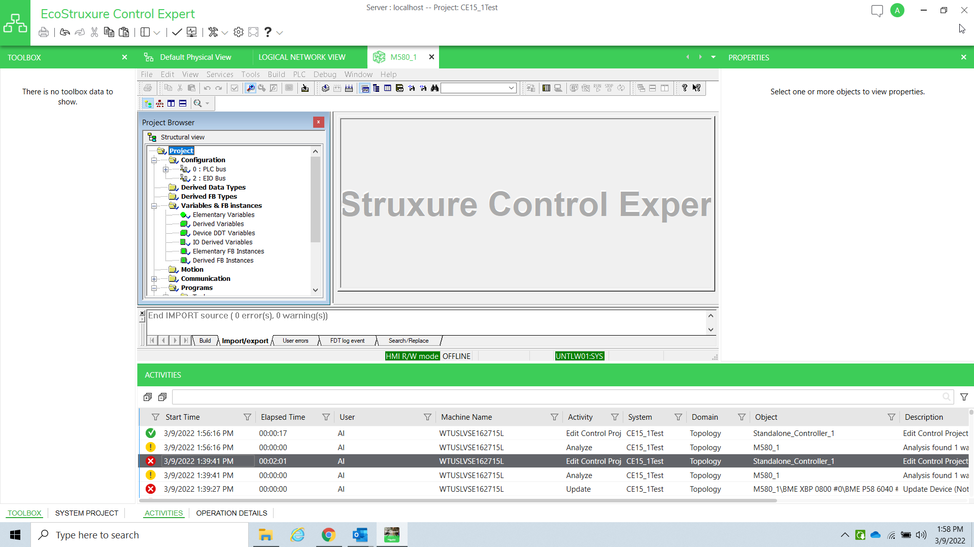Open the wrench and hammer tools icon
This screenshot has height=547, width=974.
(x=213, y=32)
